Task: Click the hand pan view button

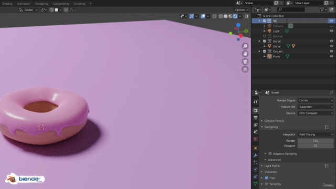Action: tap(245, 54)
